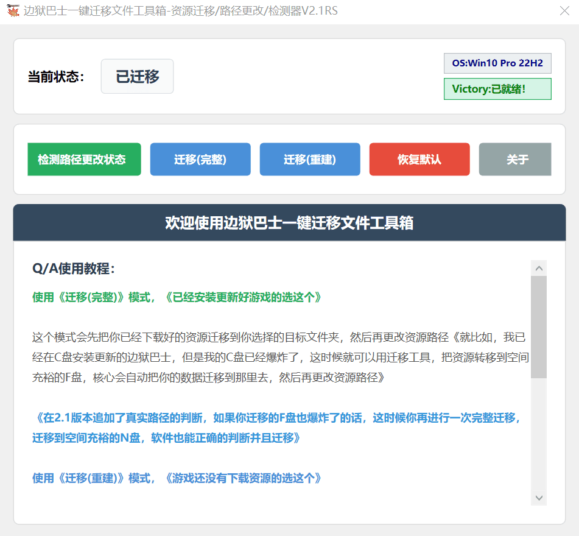The height and width of the screenshot is (536, 579).
Task: Click the blue 在2.1版本追加 paragraph
Action: click(x=278, y=428)
